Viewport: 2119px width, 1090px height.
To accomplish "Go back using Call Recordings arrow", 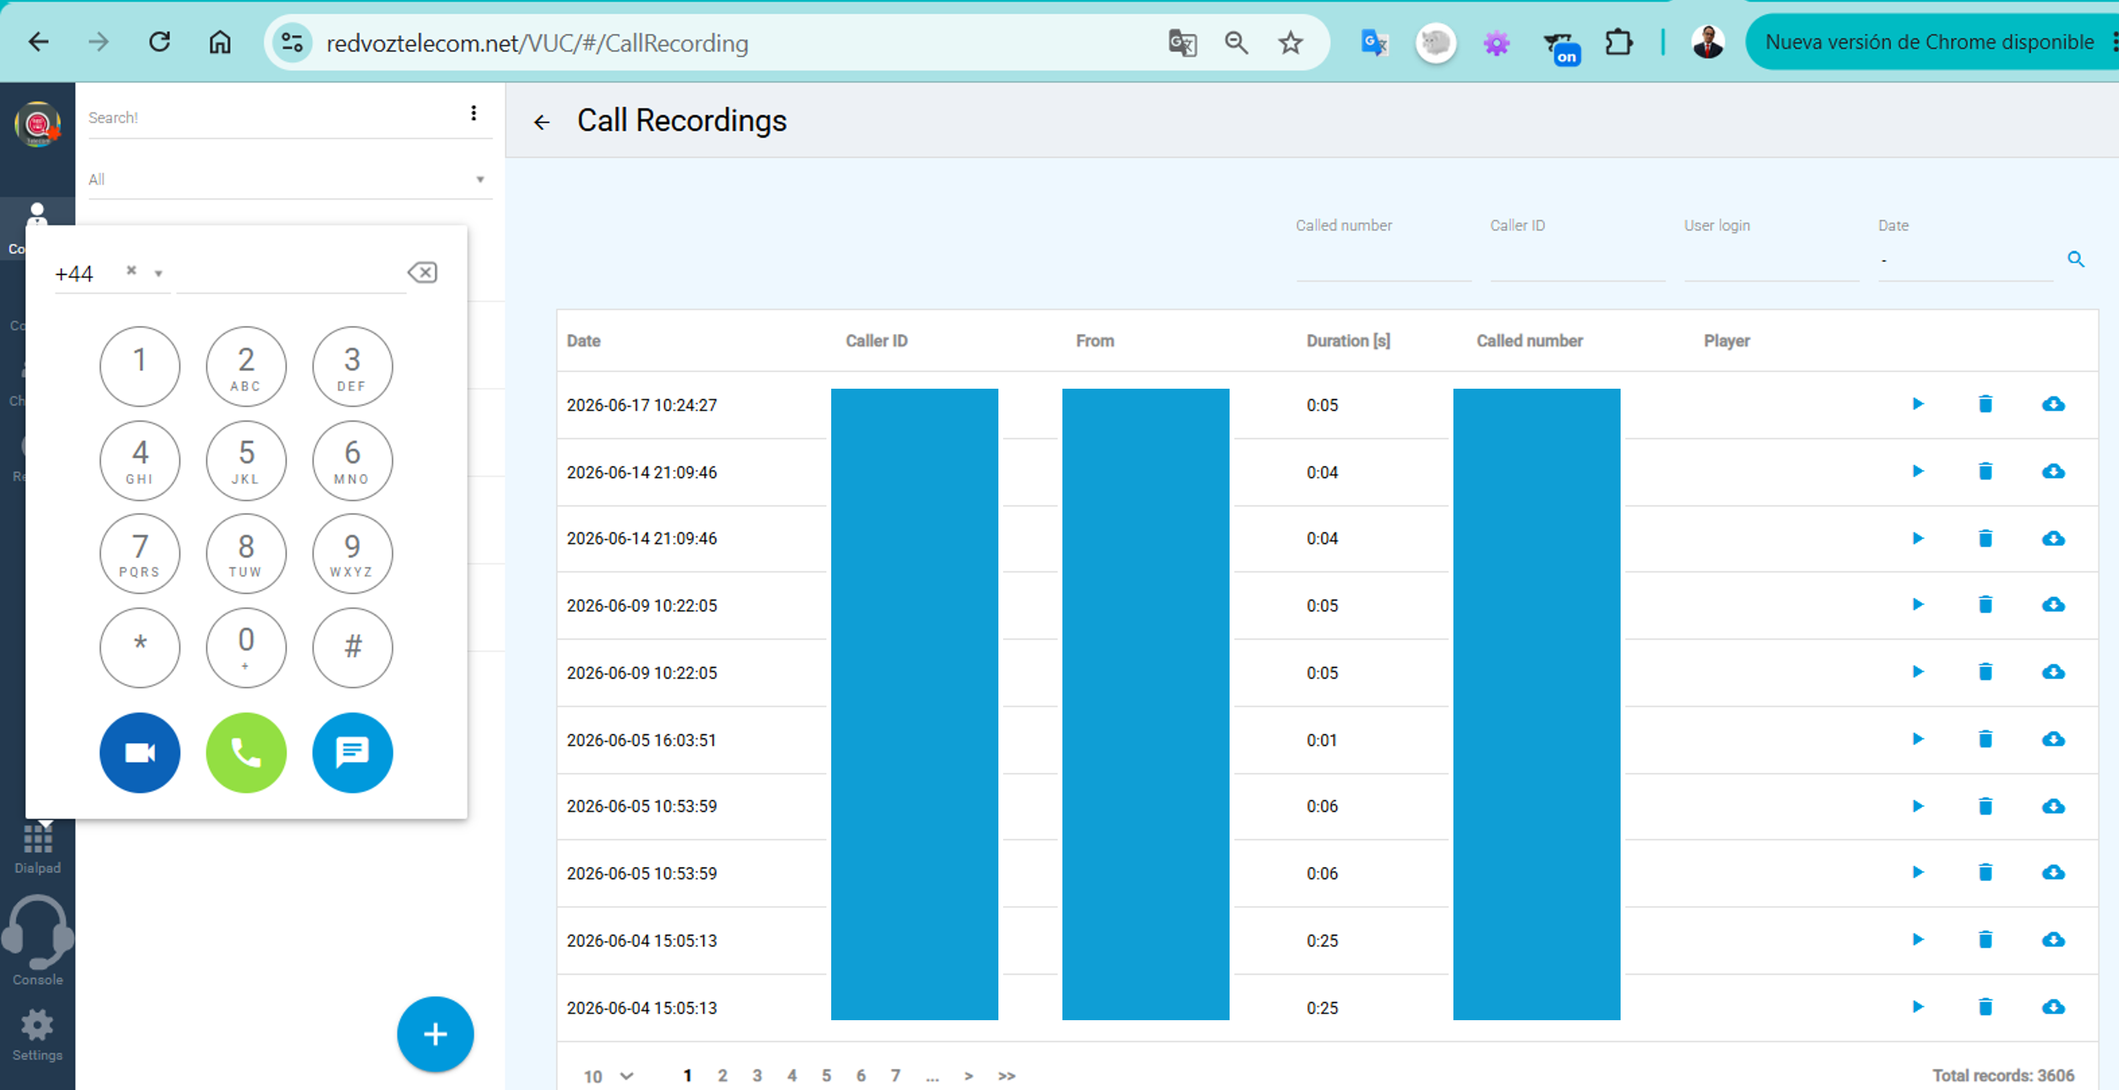I will [540, 123].
